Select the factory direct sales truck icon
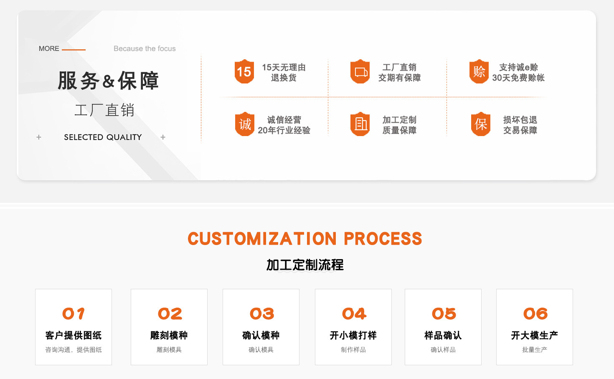This screenshot has width=614, height=379. pos(360,72)
